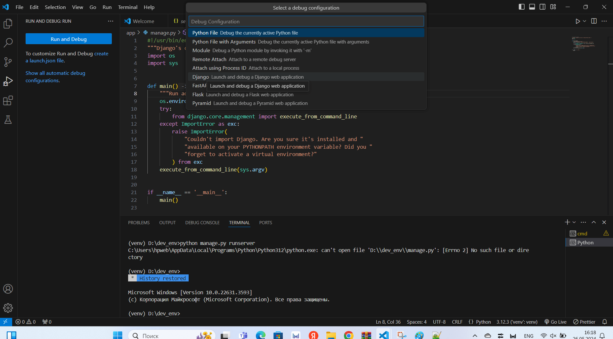Select encoding UTF-8 in status bar
The image size is (613, 339).
coord(439,322)
